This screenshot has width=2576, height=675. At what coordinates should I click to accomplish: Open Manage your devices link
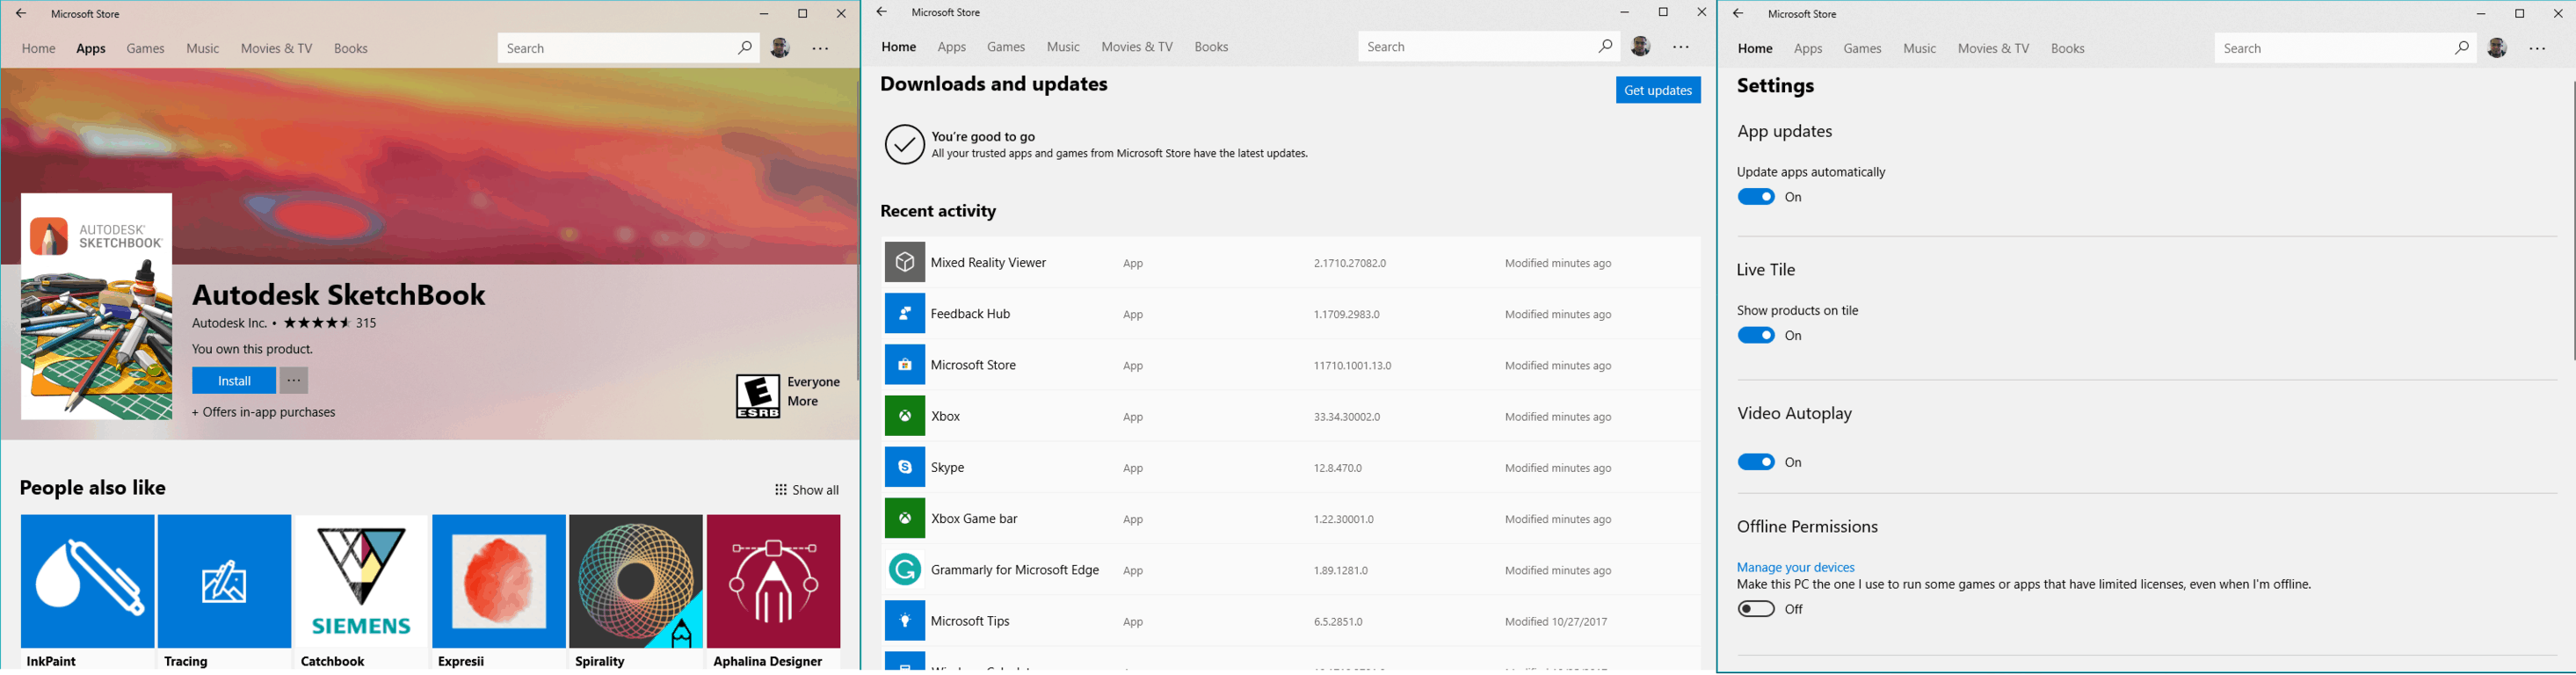(1795, 567)
